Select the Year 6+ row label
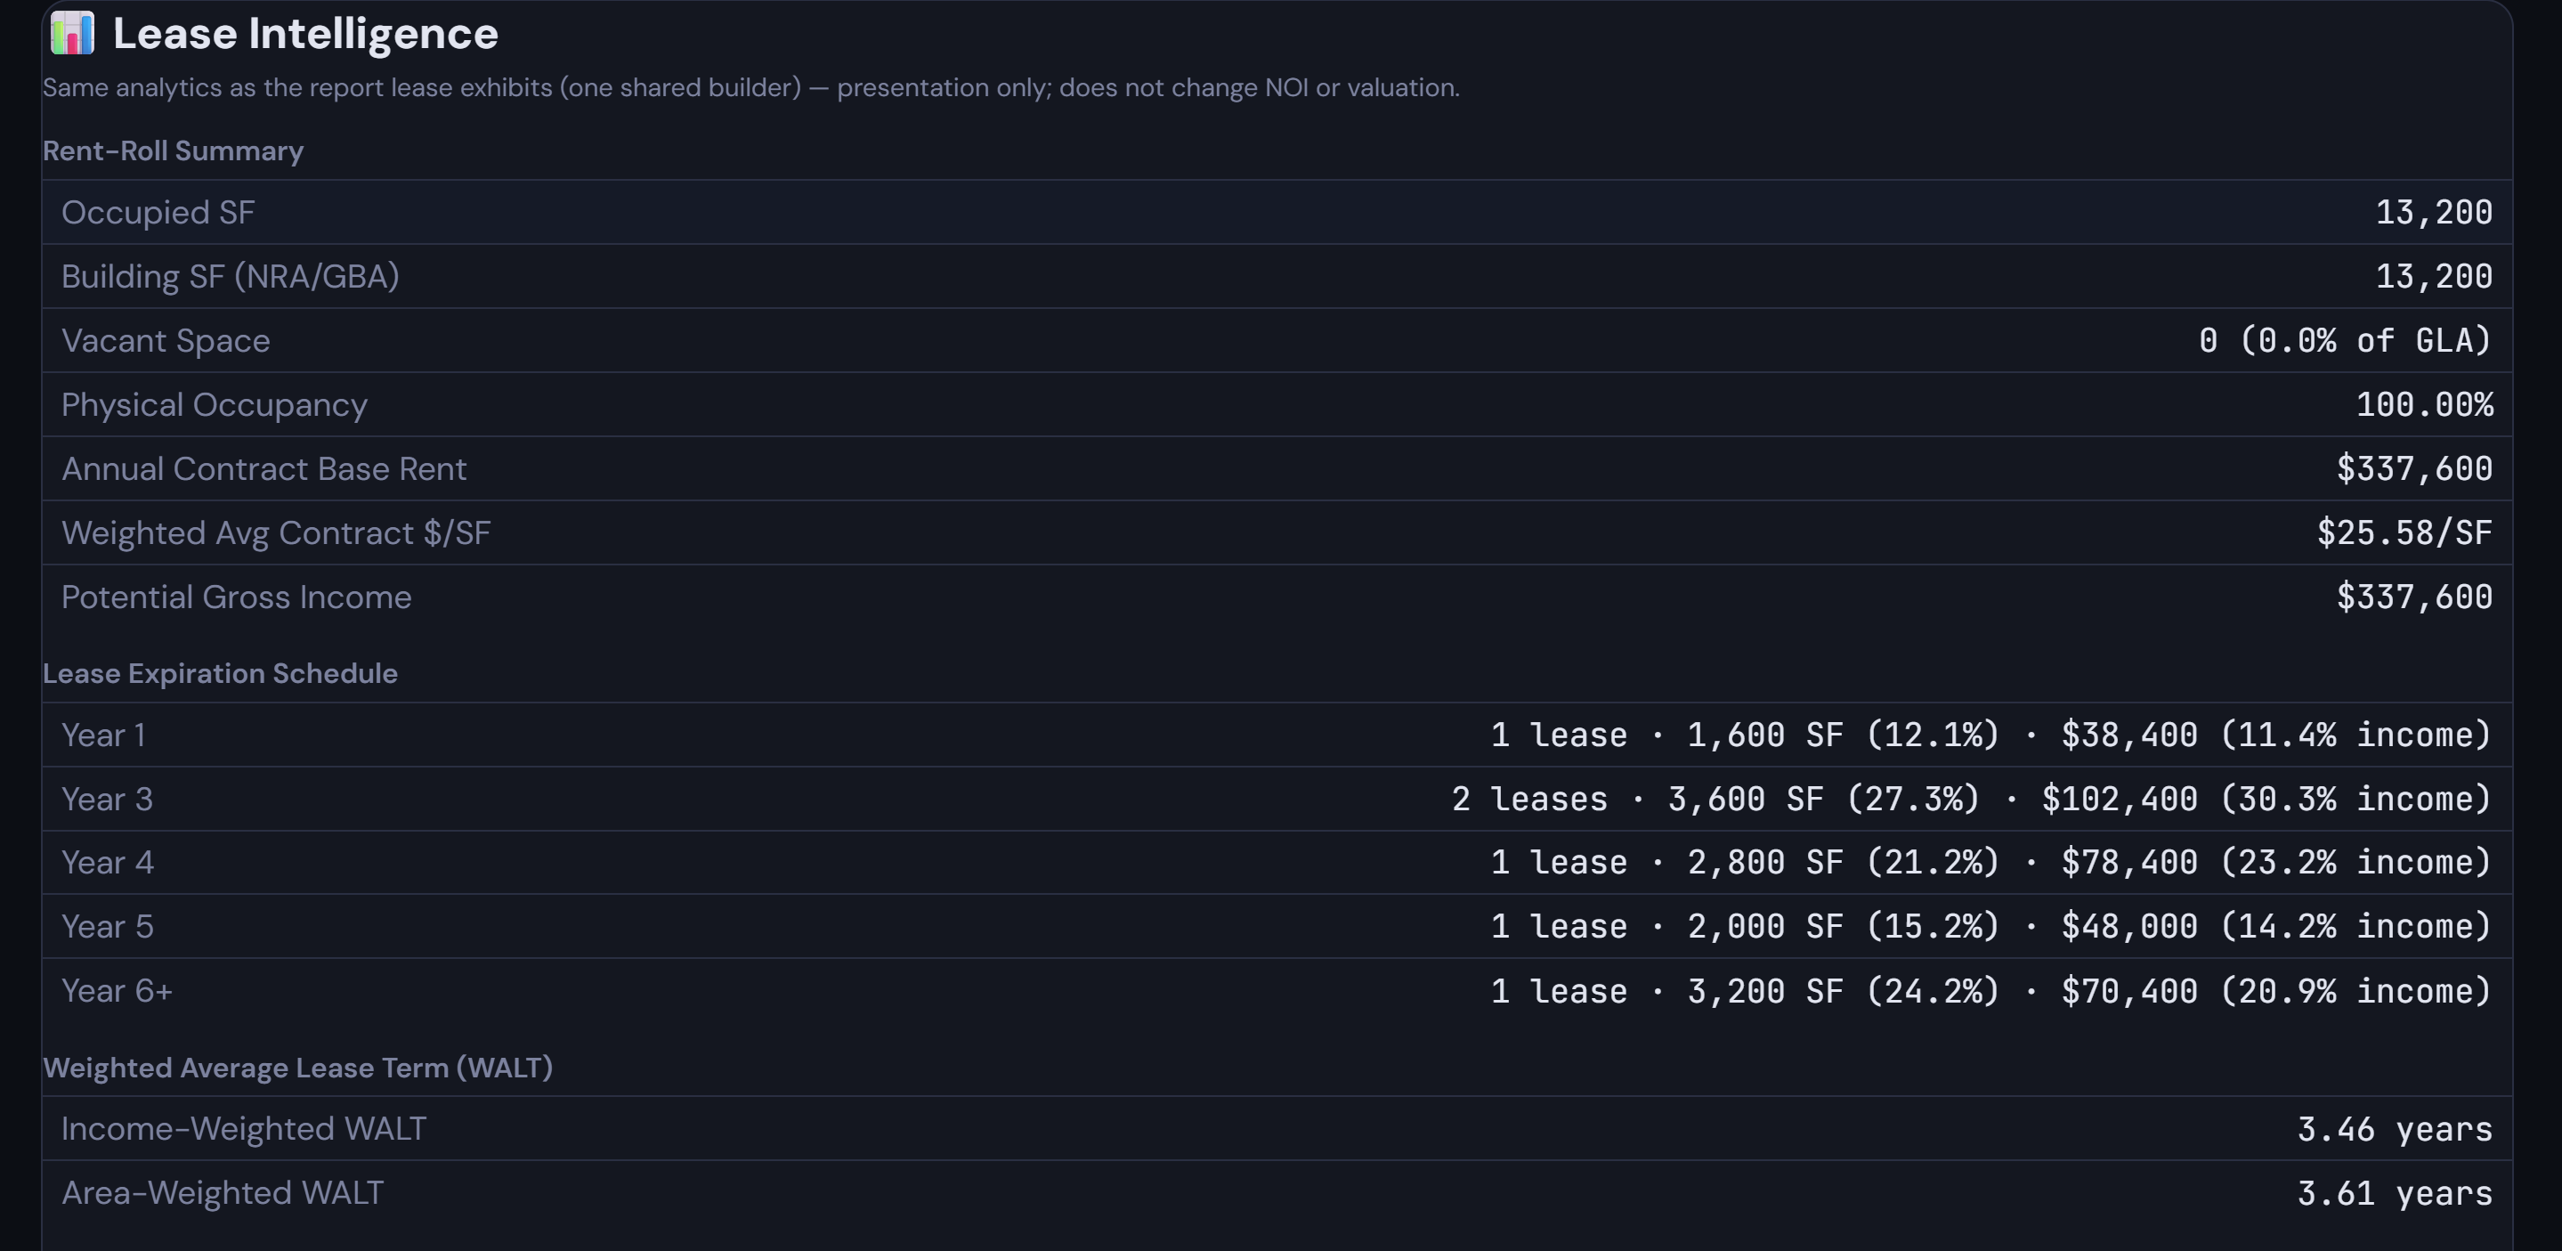 coord(118,992)
